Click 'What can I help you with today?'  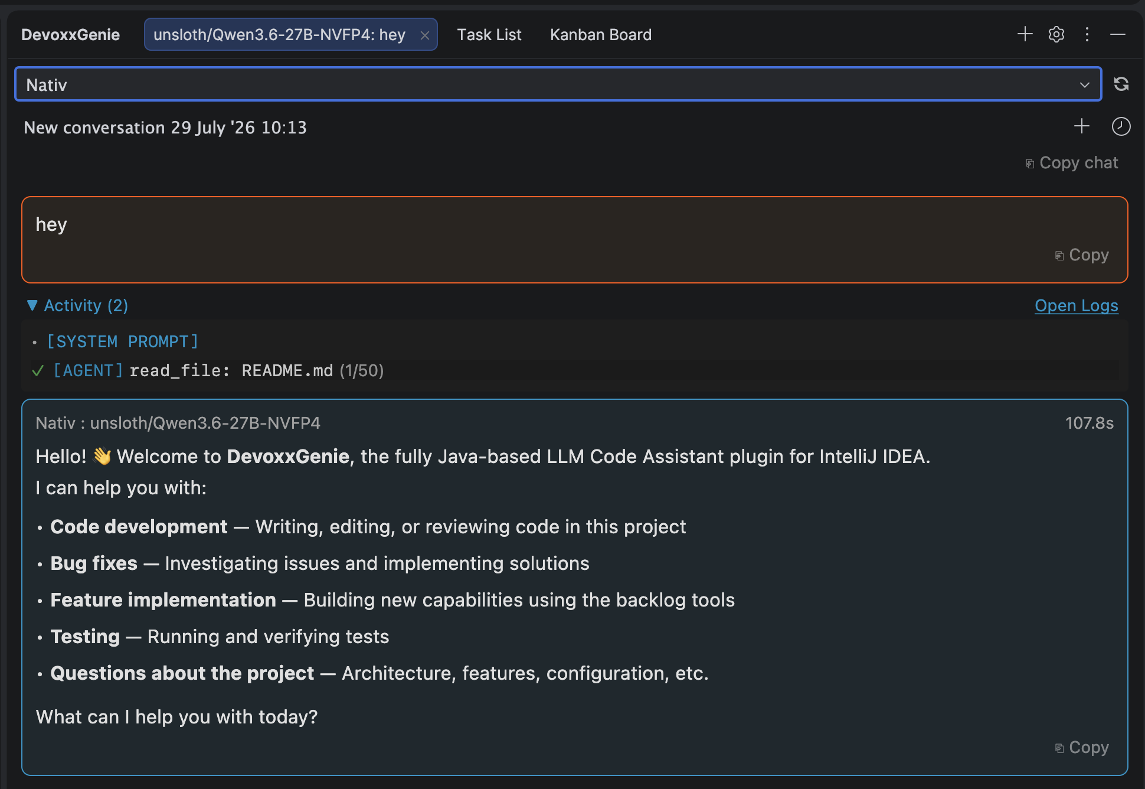pyautogui.click(x=176, y=717)
